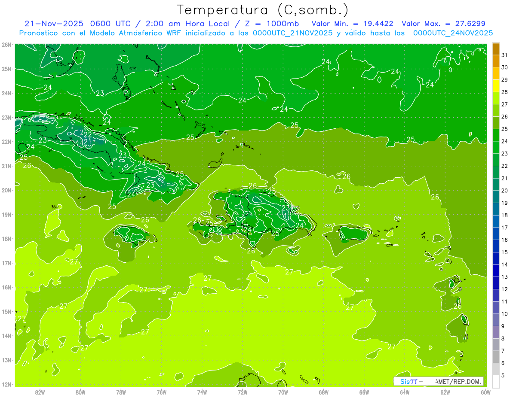Click color scale label 18
Image resolution: width=516 pixels, height=398 pixels.
point(504,215)
